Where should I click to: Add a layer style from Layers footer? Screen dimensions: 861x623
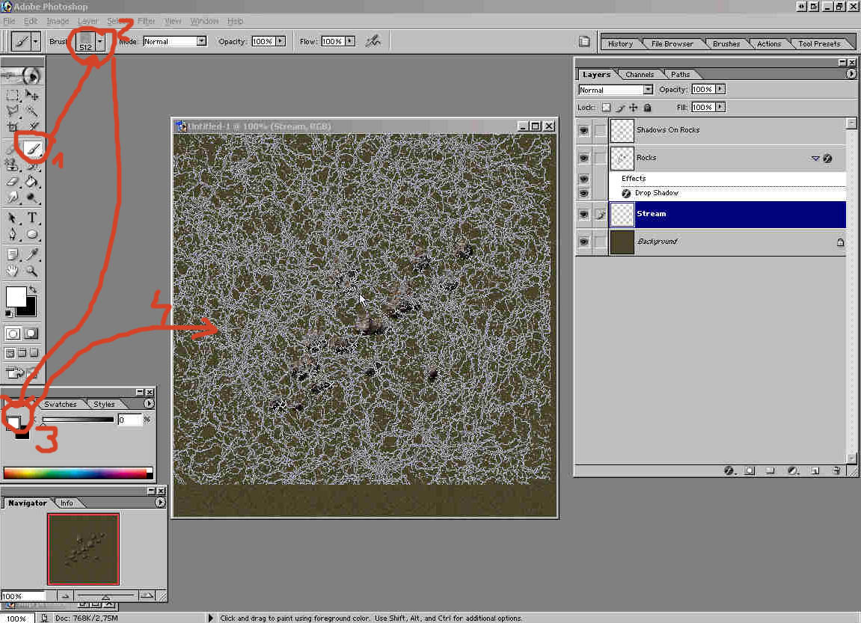pos(729,470)
